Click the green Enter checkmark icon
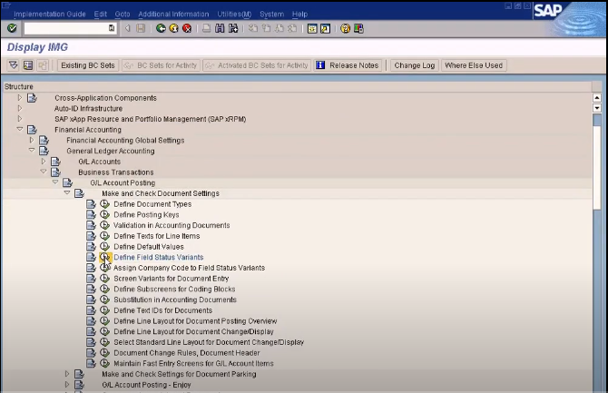This screenshot has width=608, height=393. pyautogui.click(x=12, y=28)
